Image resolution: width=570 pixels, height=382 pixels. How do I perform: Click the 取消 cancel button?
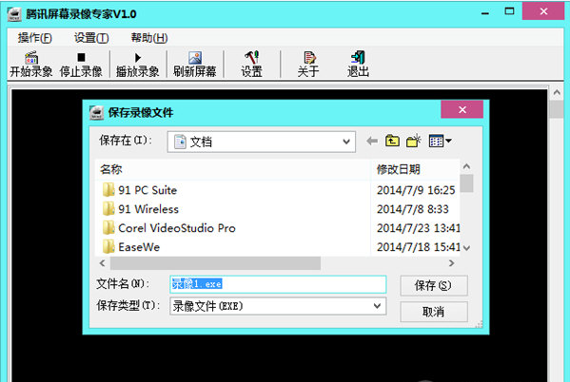(x=434, y=312)
